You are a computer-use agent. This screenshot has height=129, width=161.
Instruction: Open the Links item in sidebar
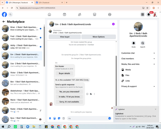[x=138, y=81]
